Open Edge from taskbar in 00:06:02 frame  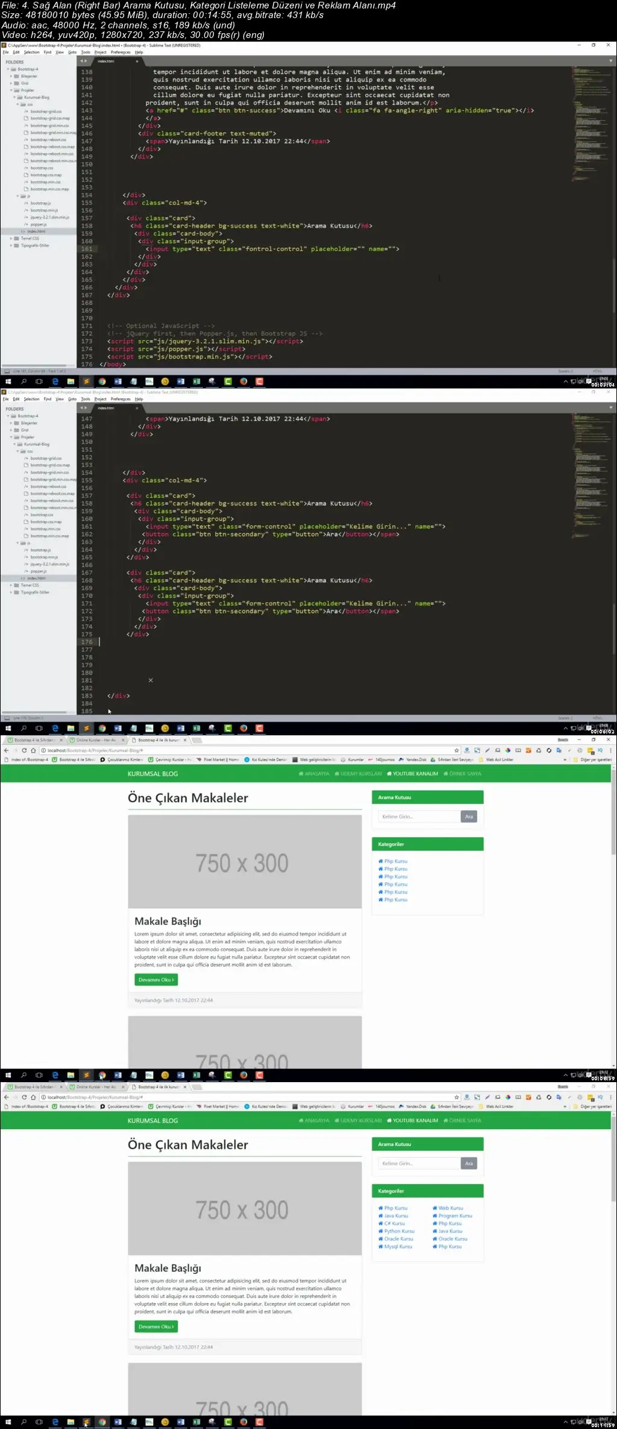[x=55, y=728]
